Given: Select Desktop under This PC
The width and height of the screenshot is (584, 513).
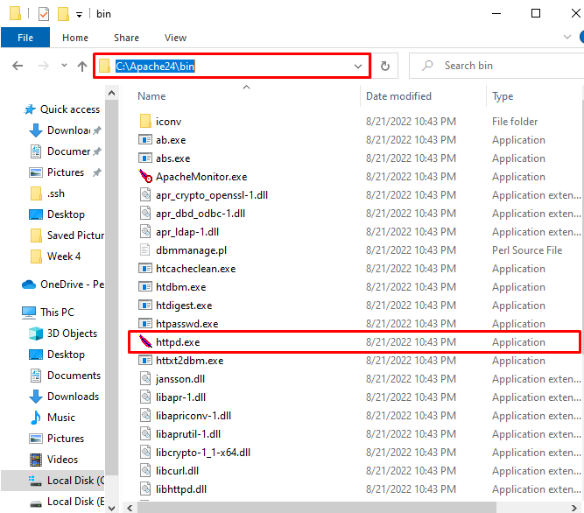Looking at the screenshot, I should [x=66, y=355].
